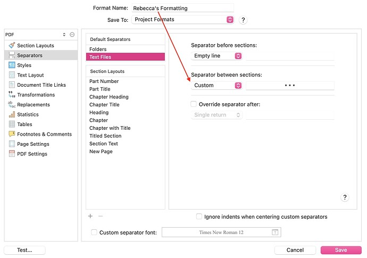The image size is (367, 258).
Task: Click the minus button under section layouts list
Action: [x=101, y=216]
